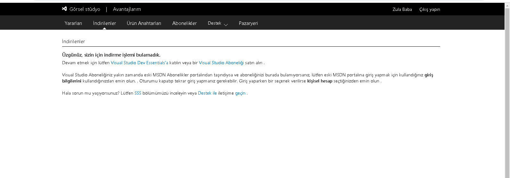Click the Destek ile link

[x=207, y=93]
